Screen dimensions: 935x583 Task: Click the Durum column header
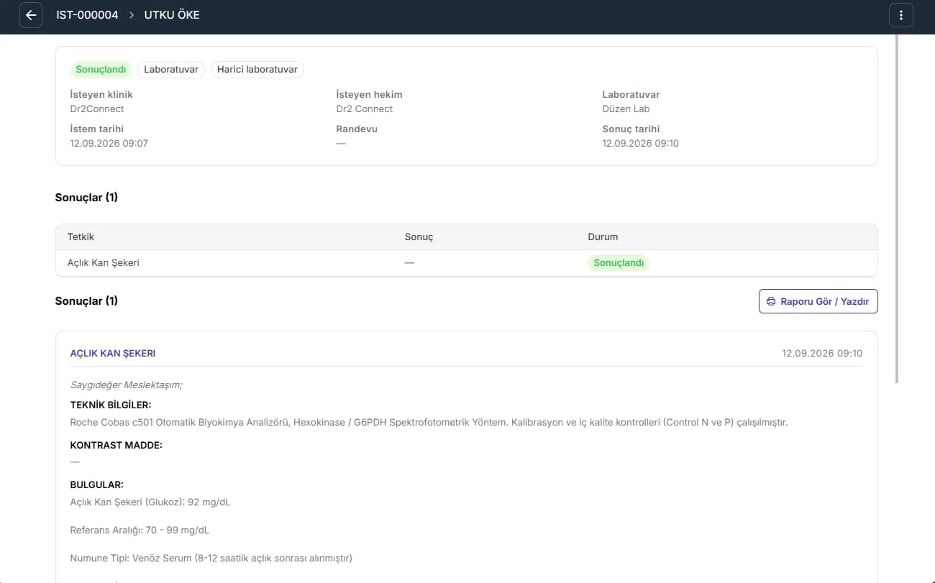point(603,237)
